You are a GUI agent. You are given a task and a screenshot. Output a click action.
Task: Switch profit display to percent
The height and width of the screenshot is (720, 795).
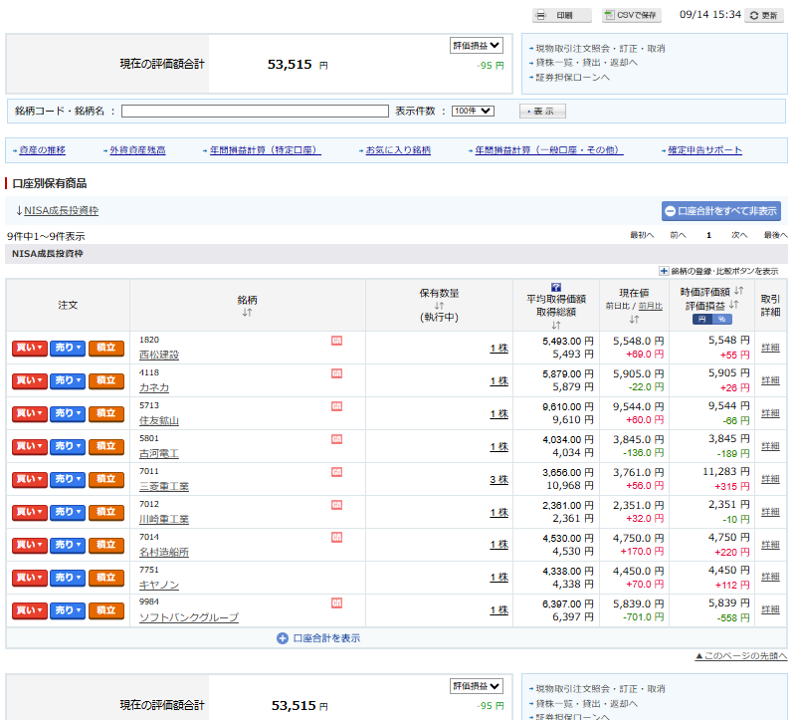(x=722, y=319)
